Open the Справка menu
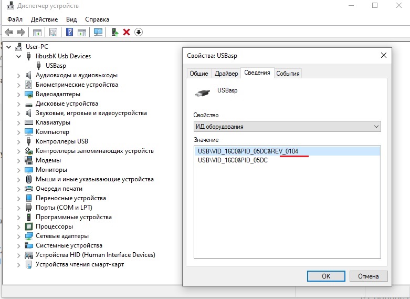 coord(97,19)
